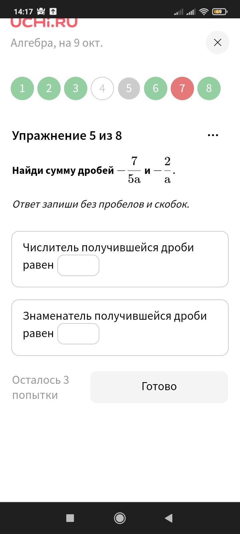Viewport: 240px width, 534px height.
Task: Select current exercise 5 circle
Action: (129, 88)
